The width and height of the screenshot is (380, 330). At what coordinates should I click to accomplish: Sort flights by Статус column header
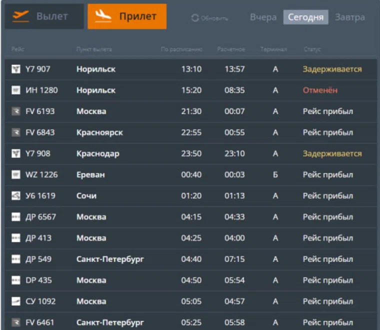coord(312,49)
